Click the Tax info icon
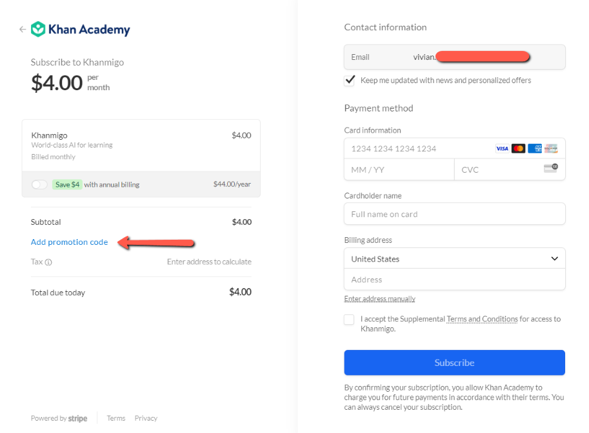This screenshot has width=589, height=433. [x=48, y=262]
